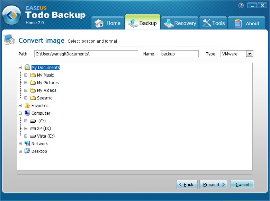Click the wrench icon on Tools tab
270x201 pixels.
[206, 23]
